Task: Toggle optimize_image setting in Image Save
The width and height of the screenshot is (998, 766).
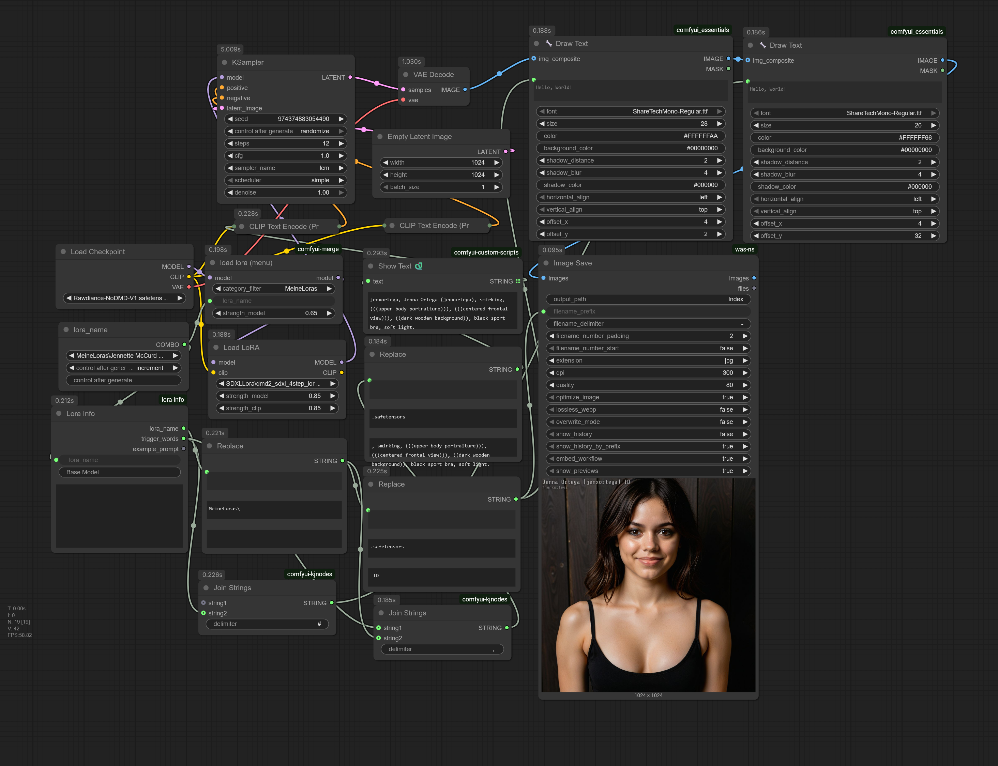Action: click(648, 397)
